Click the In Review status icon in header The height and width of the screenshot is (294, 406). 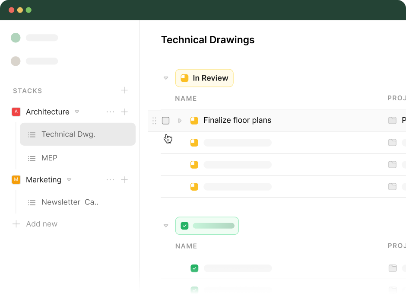point(184,78)
